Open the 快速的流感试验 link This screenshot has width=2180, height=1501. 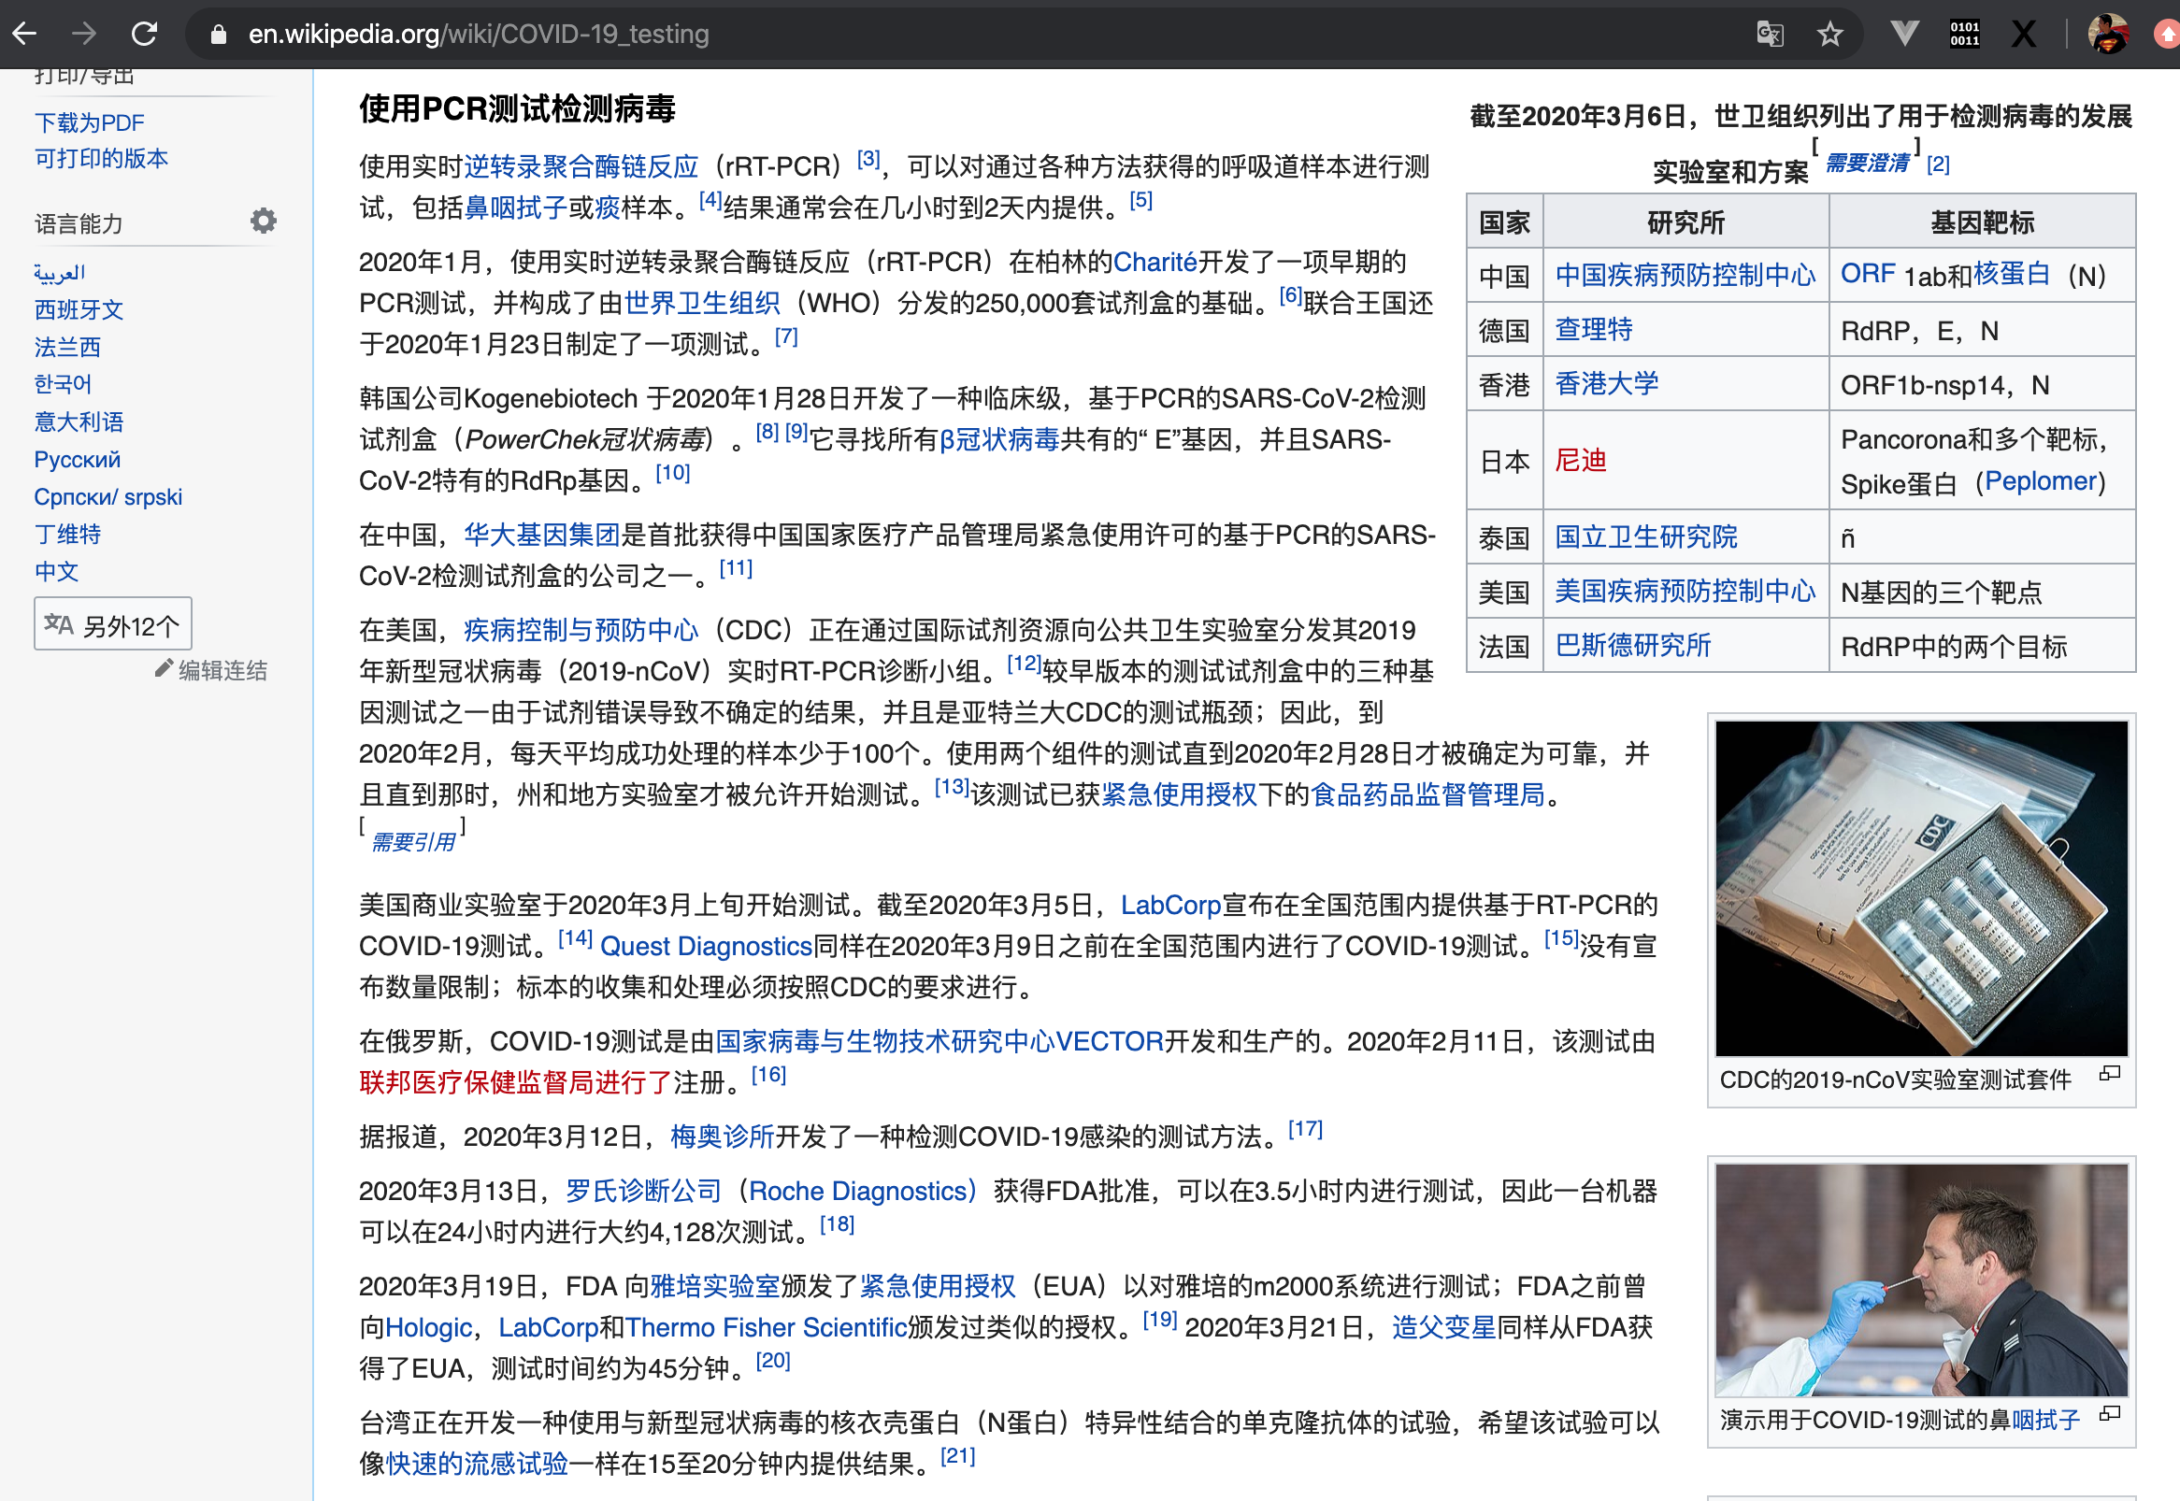pyautogui.click(x=477, y=1465)
